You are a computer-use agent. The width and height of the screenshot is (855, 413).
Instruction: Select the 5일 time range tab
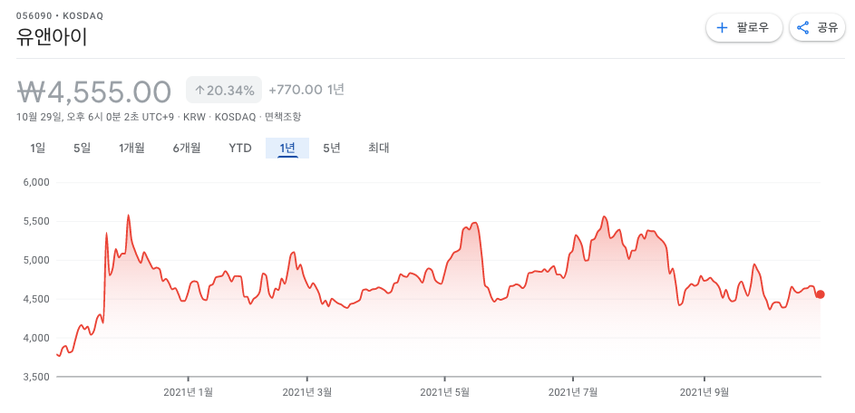tap(82, 148)
